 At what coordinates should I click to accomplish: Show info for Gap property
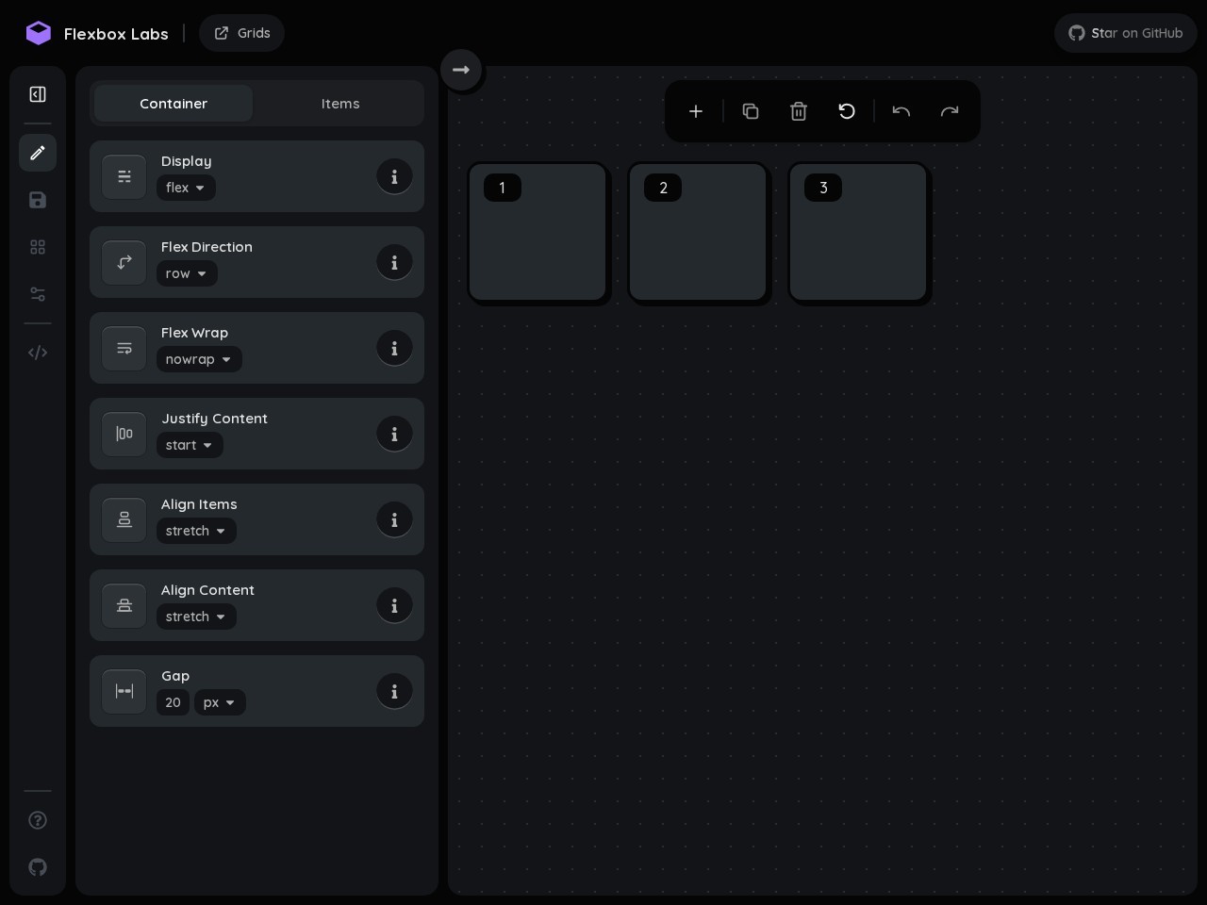point(394,691)
